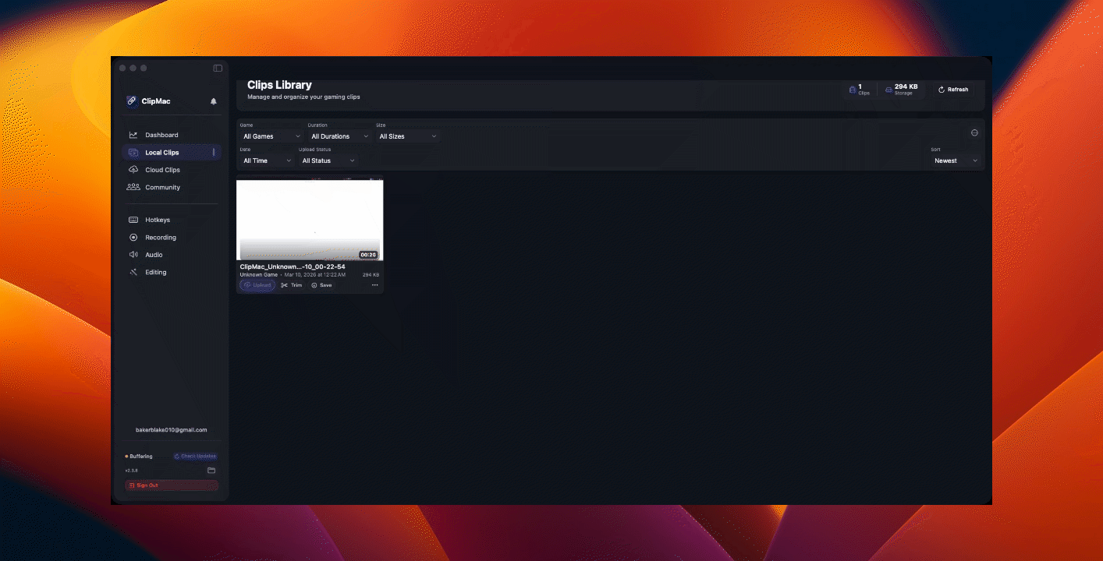The height and width of the screenshot is (561, 1103).
Task: Open the Hotkeys keyboard icon
Action: point(133,220)
